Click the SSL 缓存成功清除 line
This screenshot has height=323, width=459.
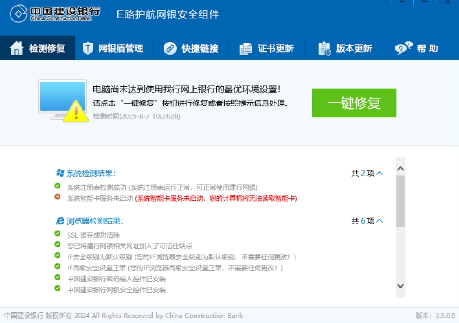click(x=93, y=235)
